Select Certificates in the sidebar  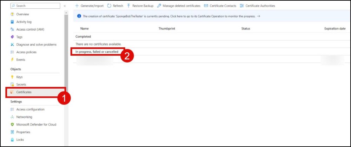[24, 92]
